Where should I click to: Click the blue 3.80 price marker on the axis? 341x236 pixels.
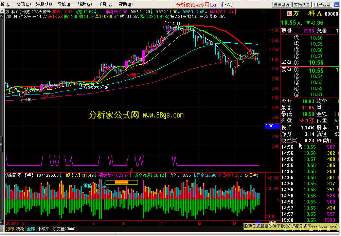(272, 126)
